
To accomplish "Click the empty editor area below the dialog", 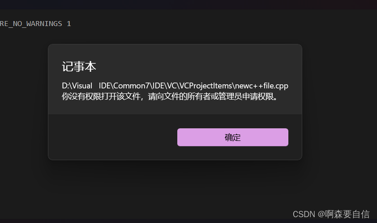I will point(175,190).
